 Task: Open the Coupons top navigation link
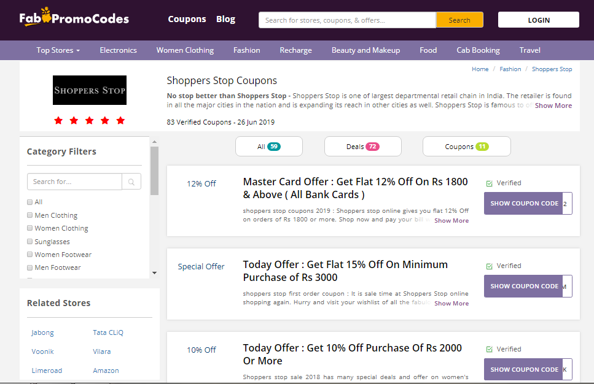pyautogui.click(x=187, y=19)
